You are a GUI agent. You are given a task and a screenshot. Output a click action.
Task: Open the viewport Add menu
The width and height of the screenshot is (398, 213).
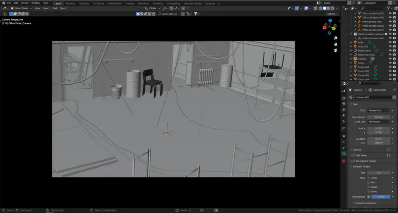click(55, 8)
